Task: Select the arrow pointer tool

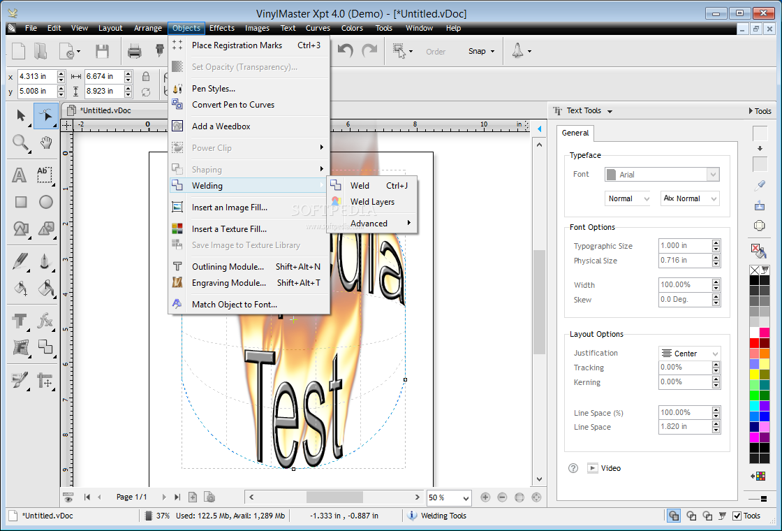Action: (x=20, y=116)
